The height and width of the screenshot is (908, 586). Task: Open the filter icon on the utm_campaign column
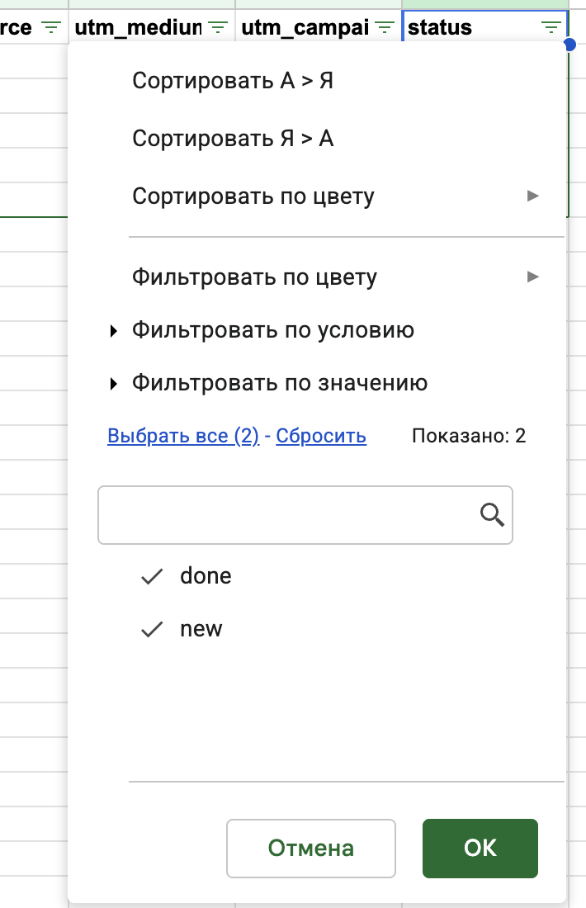click(385, 27)
